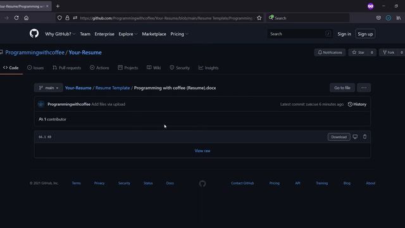Focus the GitHub search input field
Screen dimensions: 405x228
click(299, 34)
